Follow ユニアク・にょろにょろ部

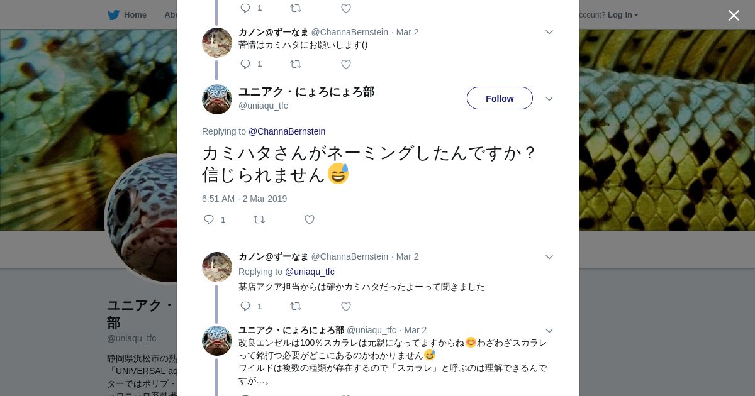tap(500, 99)
